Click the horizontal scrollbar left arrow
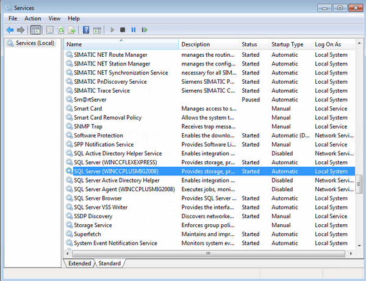 tap(68, 254)
